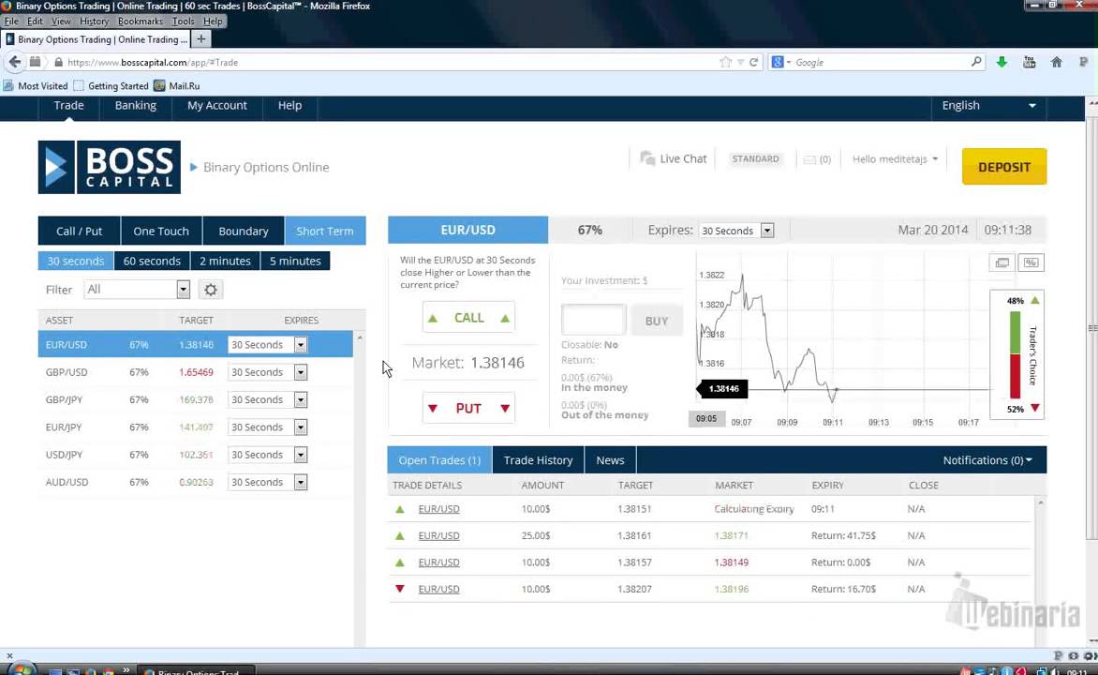Click the Most Visited bookmark
Screen dimensions: 1098x675
[x=36, y=85]
